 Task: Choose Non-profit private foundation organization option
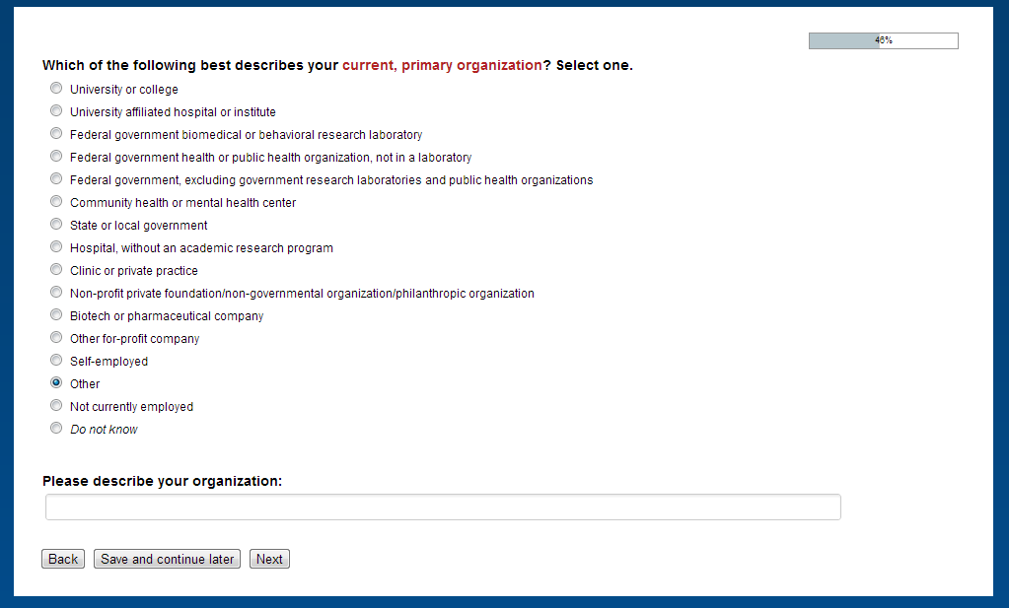[x=56, y=293]
